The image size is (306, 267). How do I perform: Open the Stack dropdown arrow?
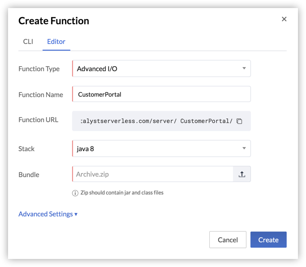coord(244,148)
